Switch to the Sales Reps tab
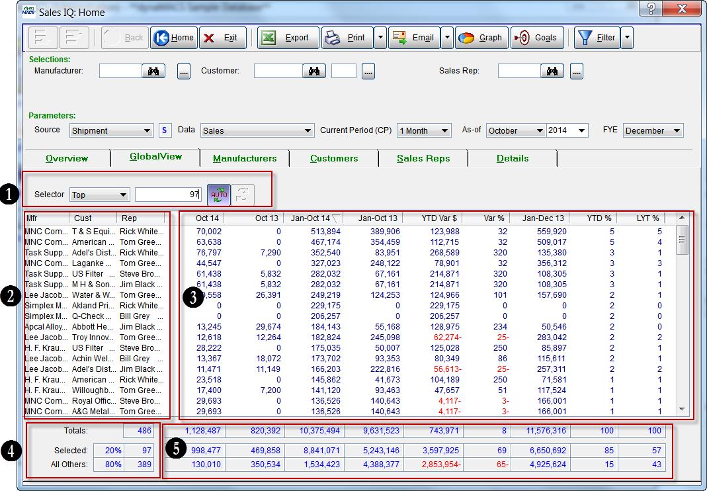The image size is (707, 491). 423,158
